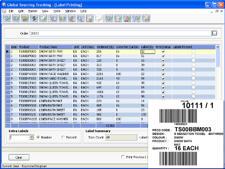Click the person-checklist icon beside the truck-side monitor icon
Image resolution: width=225 pixels, height=169 pixels.
tap(7, 18)
